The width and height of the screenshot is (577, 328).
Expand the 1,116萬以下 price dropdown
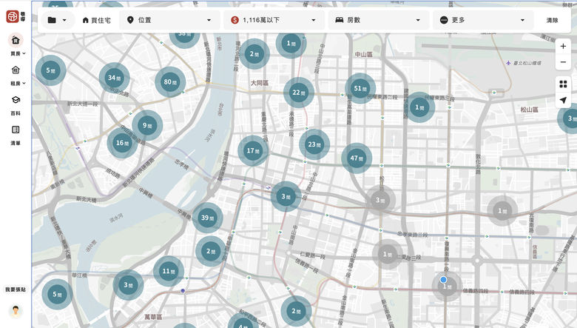point(274,20)
